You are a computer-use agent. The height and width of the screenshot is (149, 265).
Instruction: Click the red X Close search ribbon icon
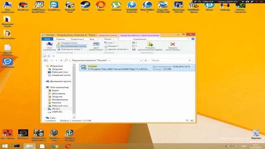click(x=173, y=46)
